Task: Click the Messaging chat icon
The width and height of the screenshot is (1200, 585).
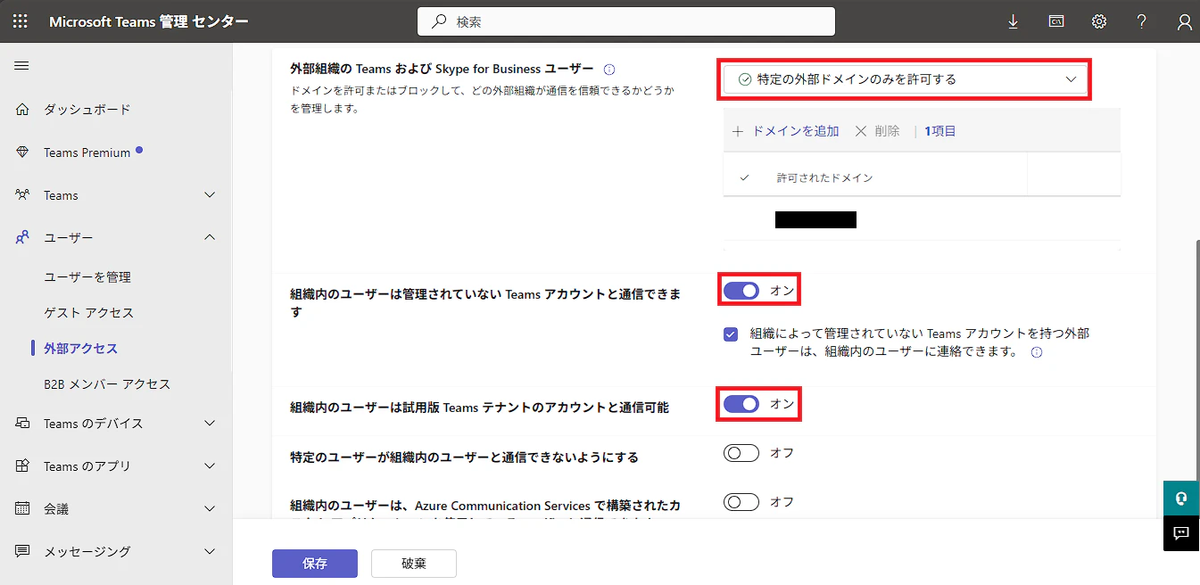Action: 23,552
